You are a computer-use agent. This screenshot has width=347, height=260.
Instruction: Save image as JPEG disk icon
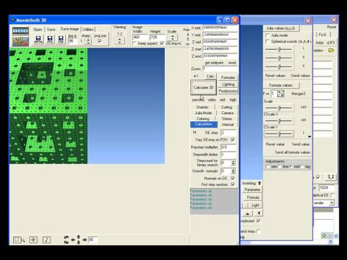pos(49,39)
